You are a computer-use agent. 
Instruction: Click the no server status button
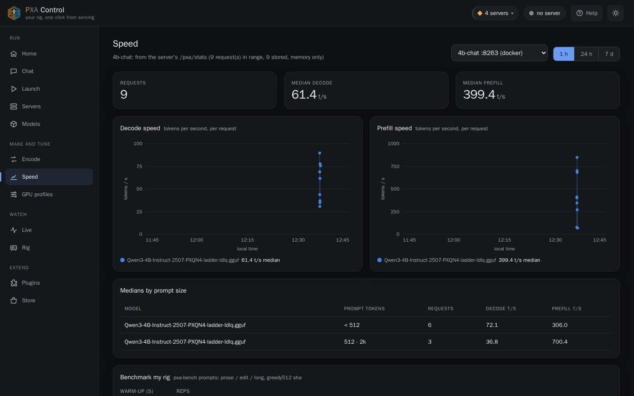coord(545,13)
